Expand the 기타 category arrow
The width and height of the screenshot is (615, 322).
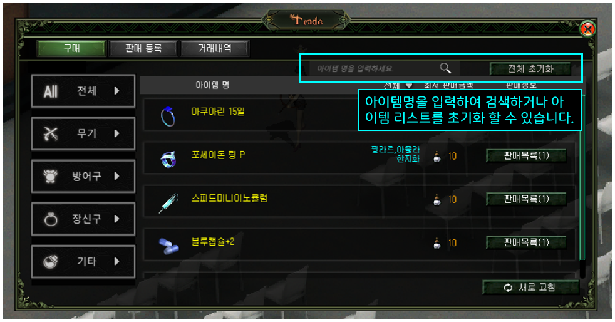[116, 262]
